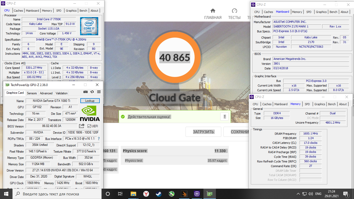
Task: Click the Cloud Gate benchmark title
Action: [175, 97]
